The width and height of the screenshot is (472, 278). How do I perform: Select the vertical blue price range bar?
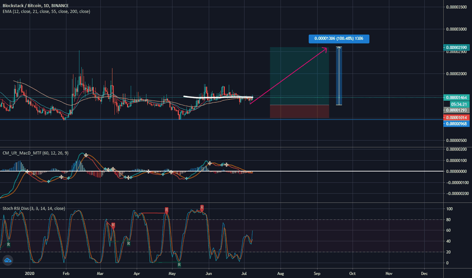tap(339, 76)
